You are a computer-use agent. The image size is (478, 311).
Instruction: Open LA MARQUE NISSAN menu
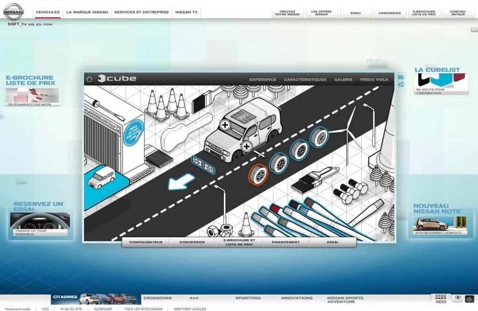87,12
